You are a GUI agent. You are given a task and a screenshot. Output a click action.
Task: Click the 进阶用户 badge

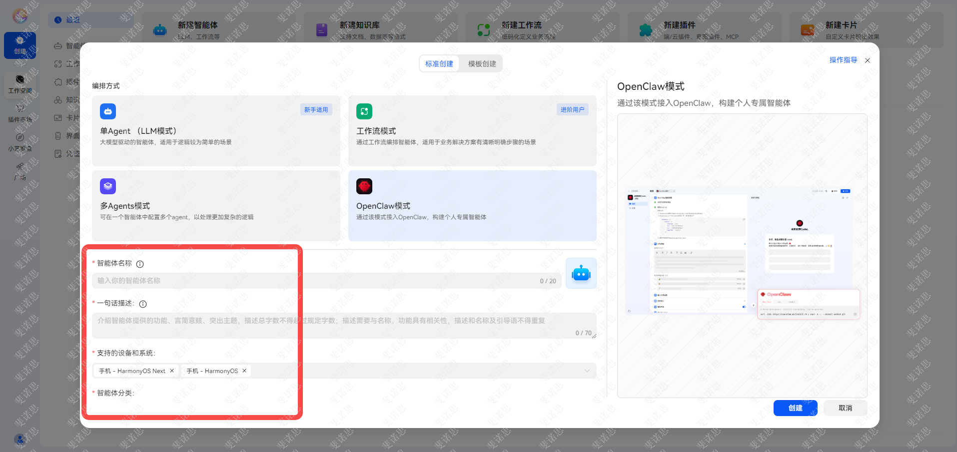click(572, 110)
